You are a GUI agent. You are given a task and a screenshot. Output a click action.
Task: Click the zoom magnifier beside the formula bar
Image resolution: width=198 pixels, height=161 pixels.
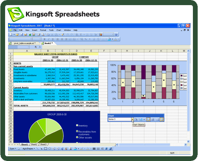36,47
